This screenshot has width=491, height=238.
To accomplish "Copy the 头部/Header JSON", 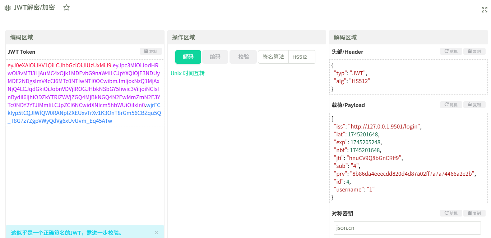I will pyautogui.click(x=474, y=52).
